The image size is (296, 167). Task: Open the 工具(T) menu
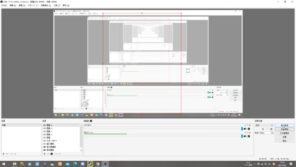coord(57,6)
